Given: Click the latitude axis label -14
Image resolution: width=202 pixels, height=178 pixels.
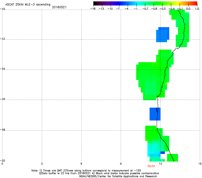Looking at the screenshot, I should [x=2, y=69].
